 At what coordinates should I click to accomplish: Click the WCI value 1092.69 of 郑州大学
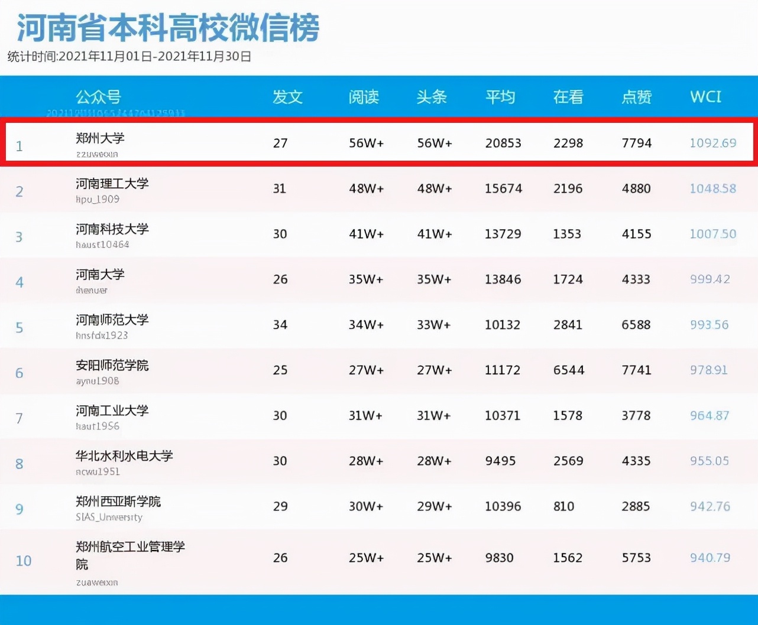(713, 143)
